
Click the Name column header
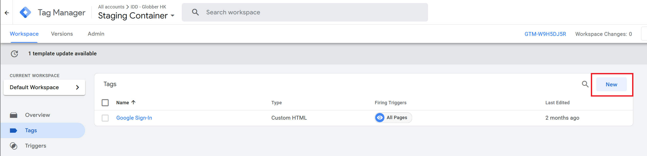[123, 103]
